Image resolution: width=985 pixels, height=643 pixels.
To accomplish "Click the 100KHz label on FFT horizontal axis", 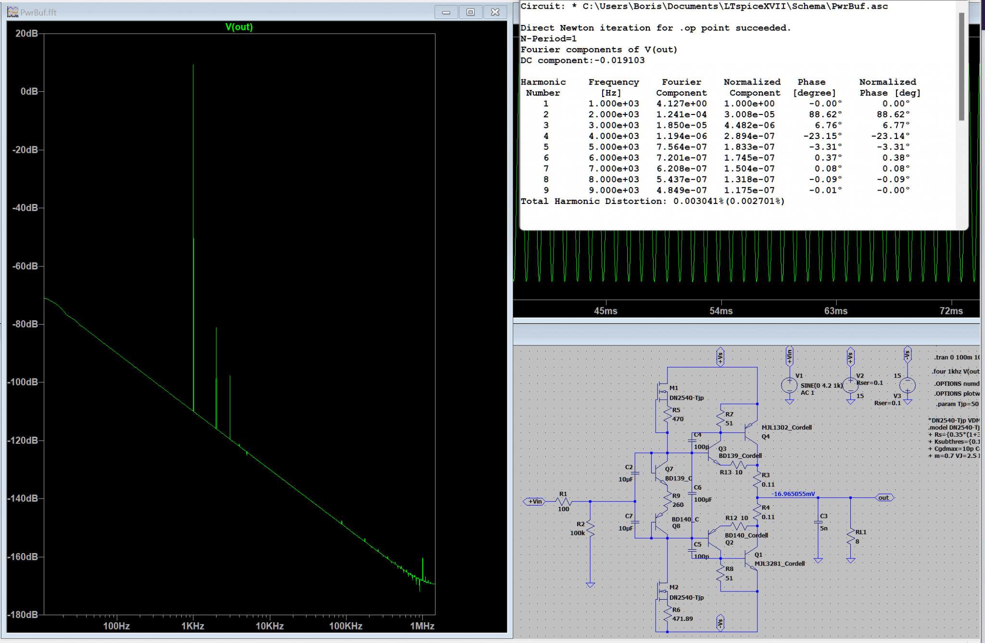I will 346,626.
